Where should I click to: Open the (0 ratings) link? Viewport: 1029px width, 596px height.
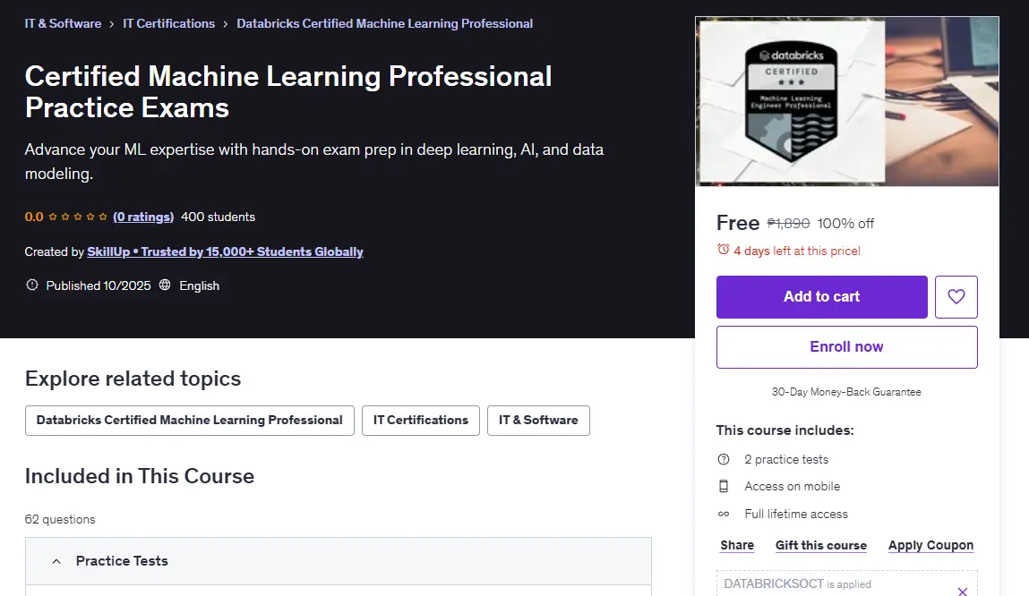point(143,217)
